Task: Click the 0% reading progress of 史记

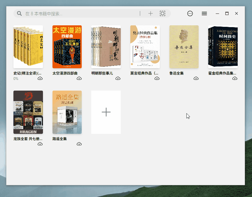Action: pyautogui.click(x=16, y=79)
